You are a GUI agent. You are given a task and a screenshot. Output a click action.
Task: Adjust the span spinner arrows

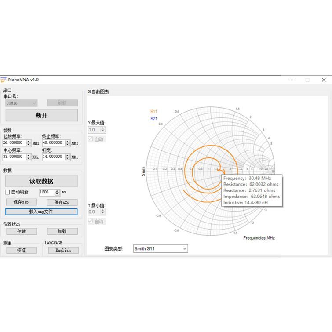(x=68, y=157)
